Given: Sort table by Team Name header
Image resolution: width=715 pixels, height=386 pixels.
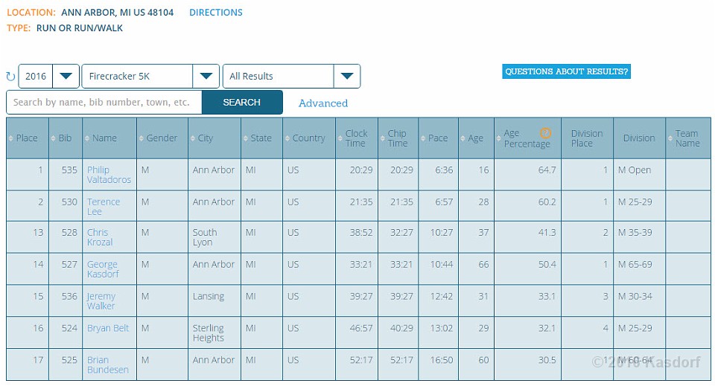Looking at the screenshot, I should (x=687, y=138).
